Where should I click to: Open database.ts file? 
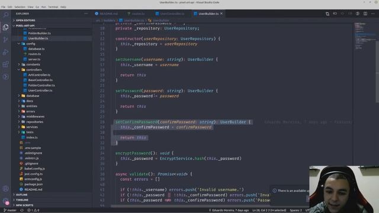(36, 49)
